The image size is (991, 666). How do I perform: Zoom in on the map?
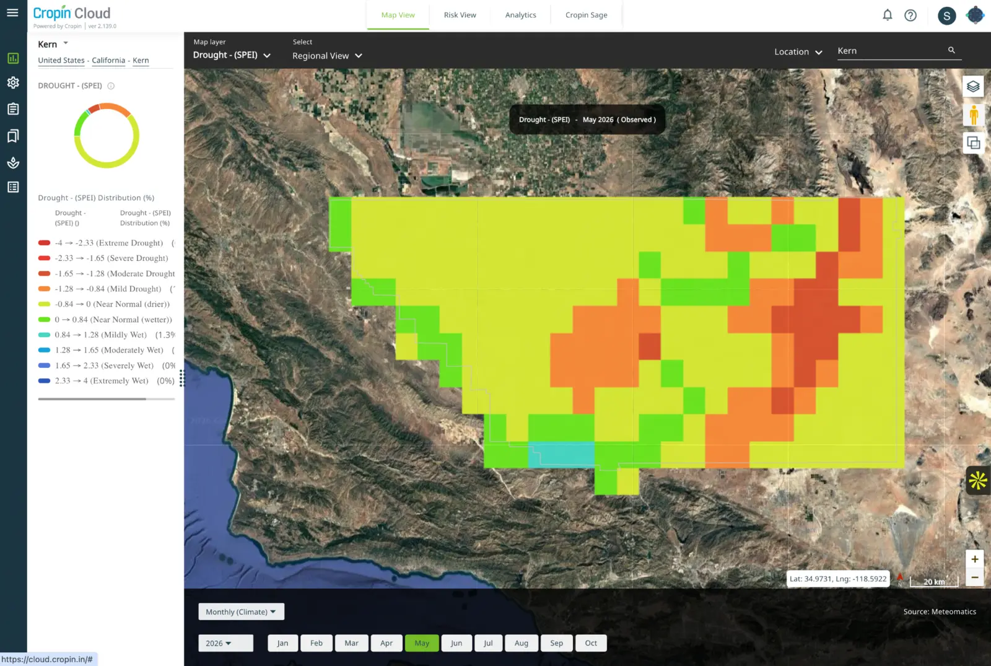coord(974,559)
